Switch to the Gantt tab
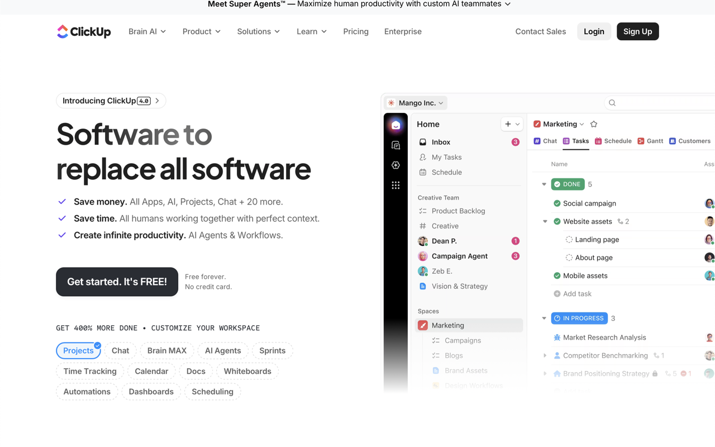The height and width of the screenshot is (447, 715). tap(650, 141)
